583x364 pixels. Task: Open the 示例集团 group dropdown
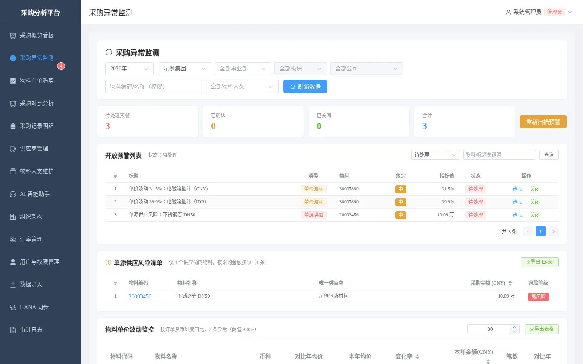click(185, 69)
